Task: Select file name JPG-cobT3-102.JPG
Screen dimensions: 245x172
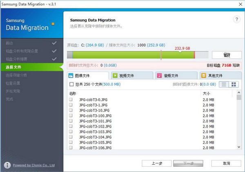Action: click(95, 126)
